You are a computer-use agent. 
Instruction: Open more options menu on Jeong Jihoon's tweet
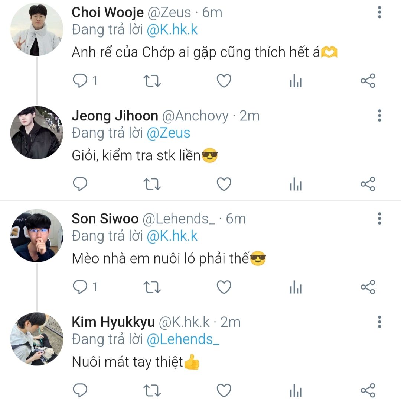(x=379, y=116)
